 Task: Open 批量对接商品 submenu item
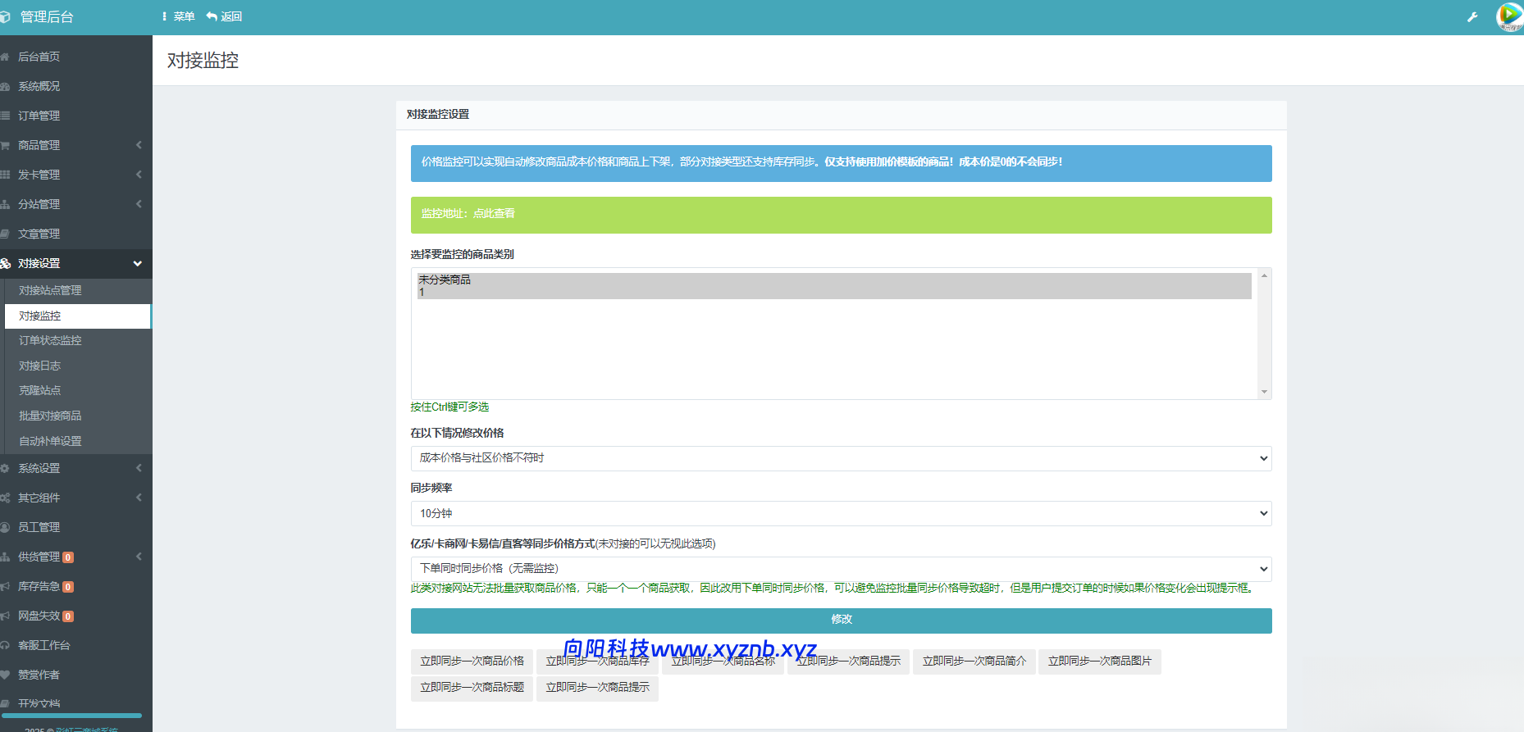78,416
